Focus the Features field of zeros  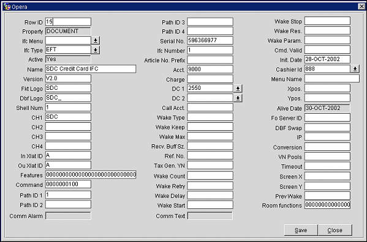pos(91,175)
